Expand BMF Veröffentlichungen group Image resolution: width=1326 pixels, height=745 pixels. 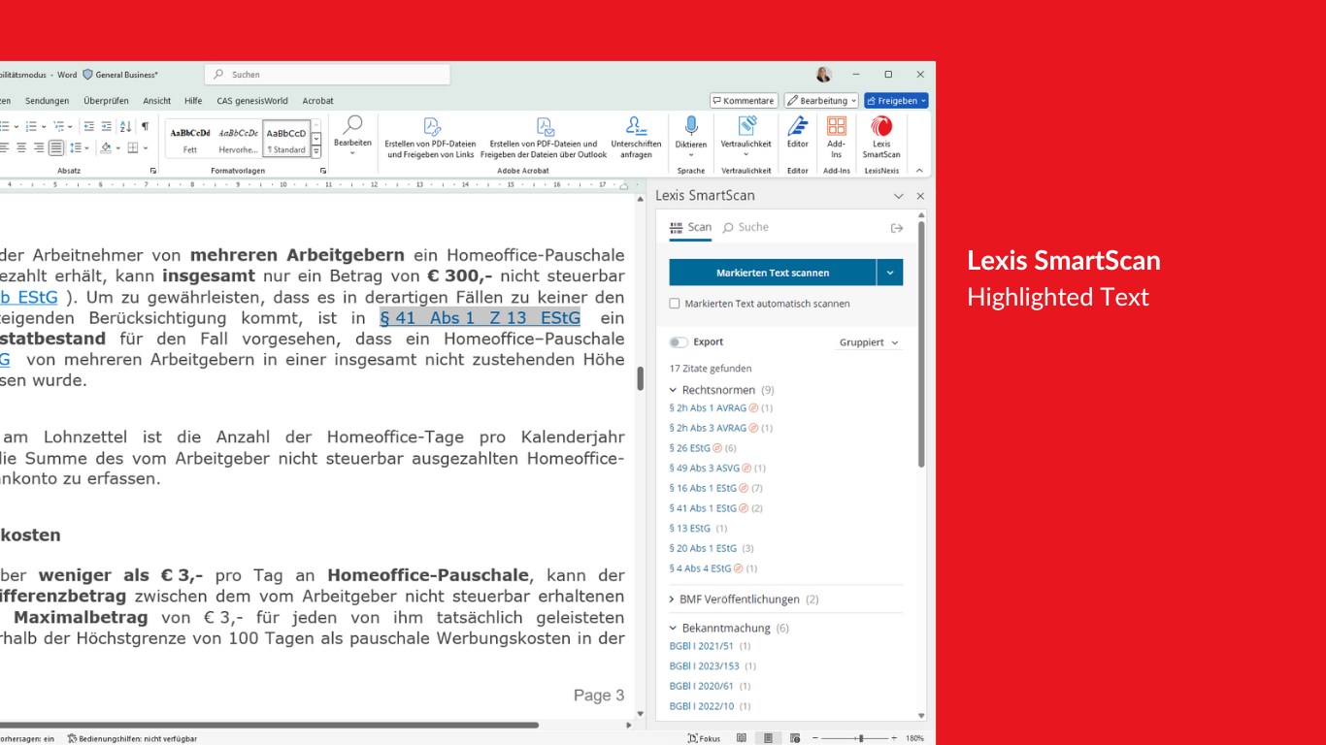click(673, 599)
